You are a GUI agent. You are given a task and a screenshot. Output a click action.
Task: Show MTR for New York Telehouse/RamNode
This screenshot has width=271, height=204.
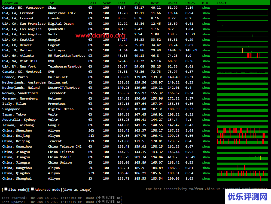[x=206, y=66]
